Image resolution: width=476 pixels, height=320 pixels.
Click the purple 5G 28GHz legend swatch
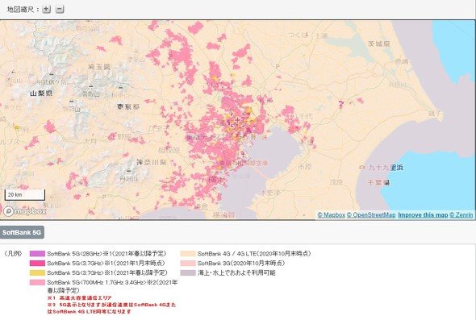(x=37, y=254)
